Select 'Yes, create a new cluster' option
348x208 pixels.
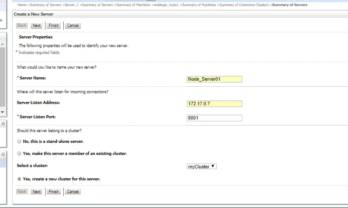[19, 179]
